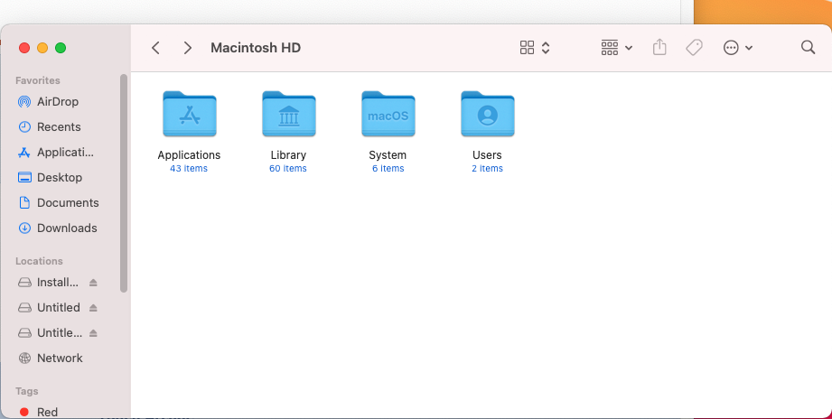Open the Search magnifier icon
This screenshot has height=419, width=832.
pyautogui.click(x=809, y=47)
